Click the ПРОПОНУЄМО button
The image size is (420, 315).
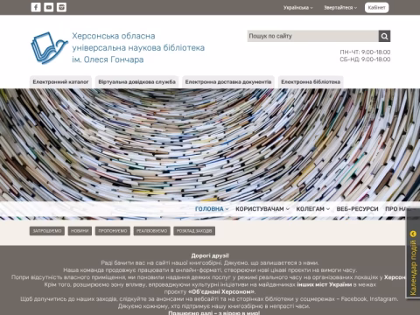point(113,231)
